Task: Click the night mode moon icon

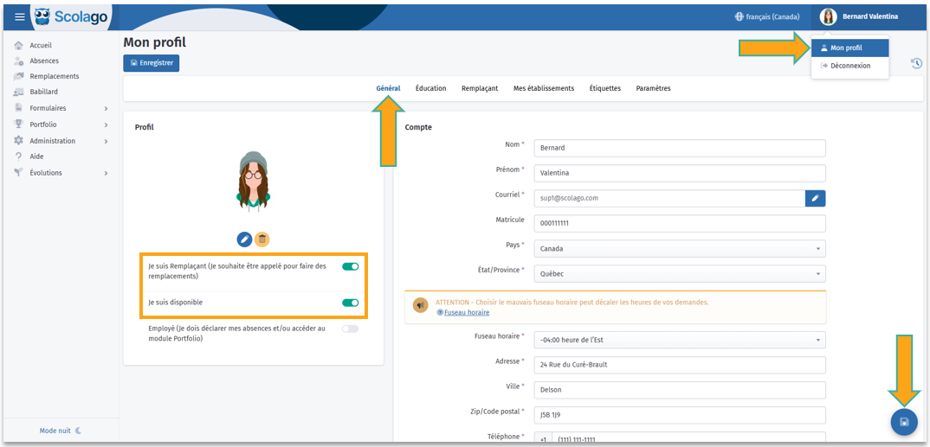Action: tap(78, 431)
